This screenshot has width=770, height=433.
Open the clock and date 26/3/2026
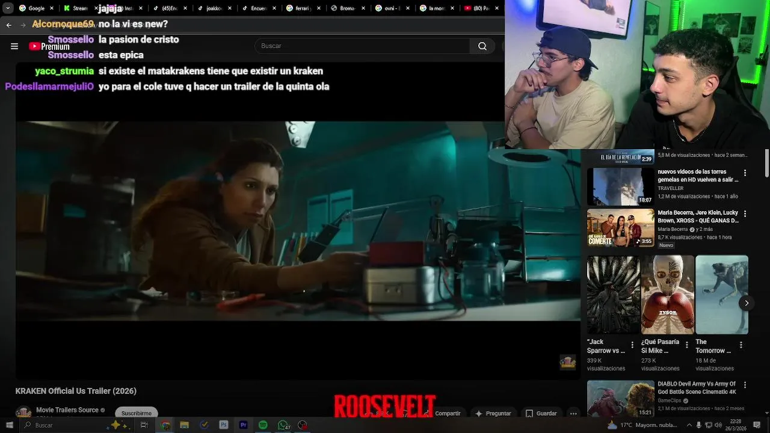735,425
